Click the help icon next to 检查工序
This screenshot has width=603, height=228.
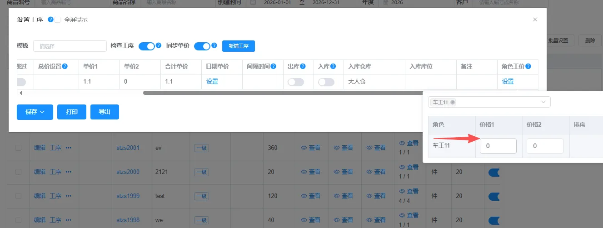(x=159, y=45)
